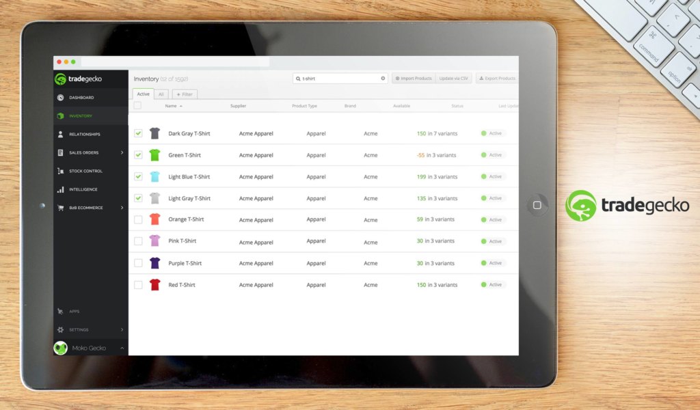Select the Active tab
Screen dimensions: 700x410
coord(143,94)
